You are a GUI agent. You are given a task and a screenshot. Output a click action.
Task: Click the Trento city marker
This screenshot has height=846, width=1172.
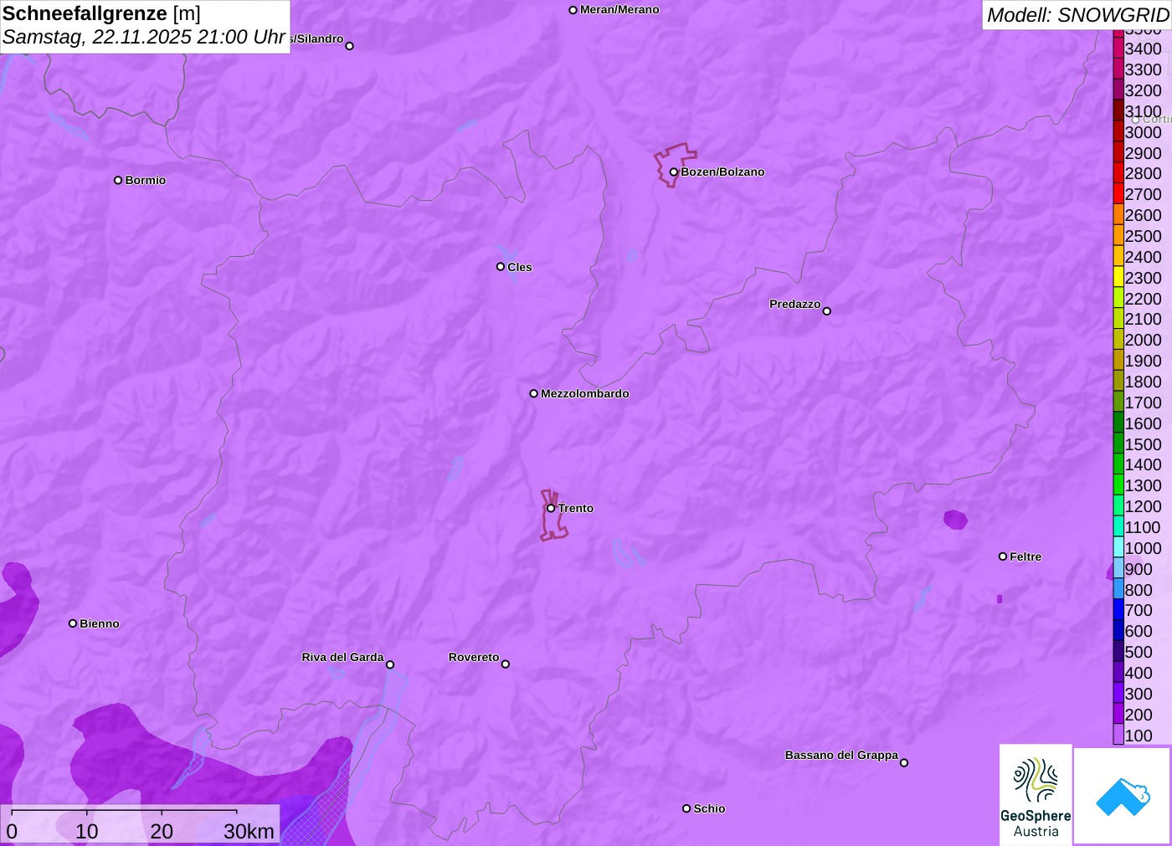(x=551, y=508)
